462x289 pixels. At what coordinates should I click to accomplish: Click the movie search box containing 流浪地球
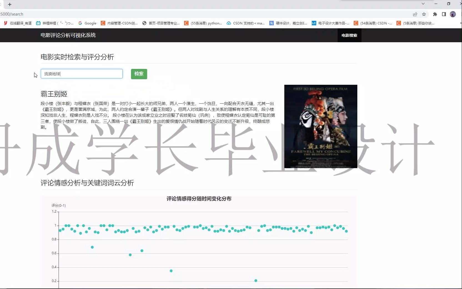82,74
